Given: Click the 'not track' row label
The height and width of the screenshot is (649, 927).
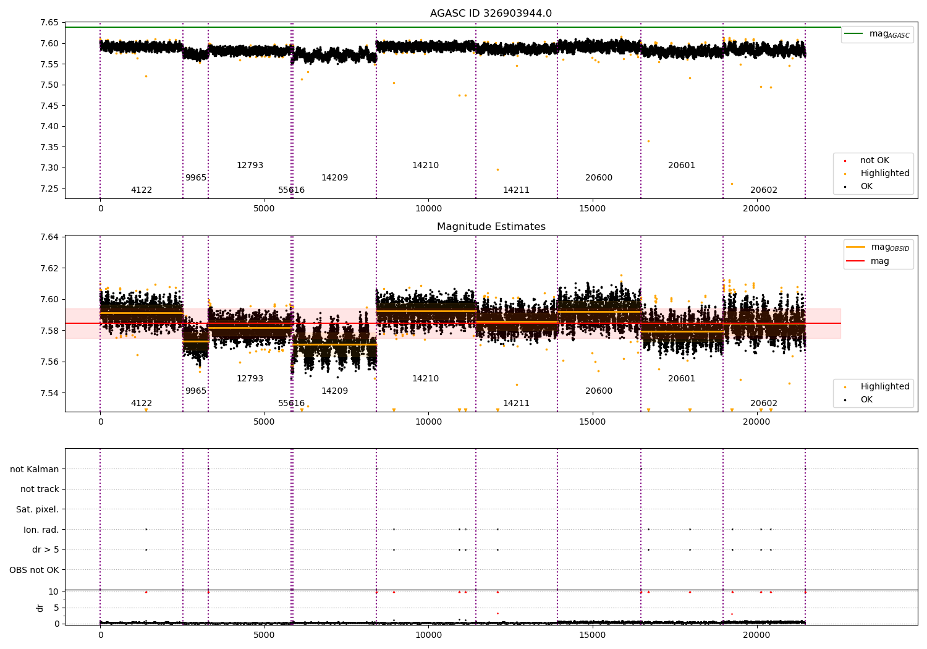Looking at the screenshot, I should coord(40,490).
